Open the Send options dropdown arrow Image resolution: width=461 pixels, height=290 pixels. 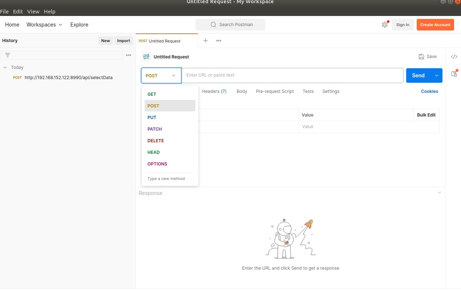coord(436,75)
